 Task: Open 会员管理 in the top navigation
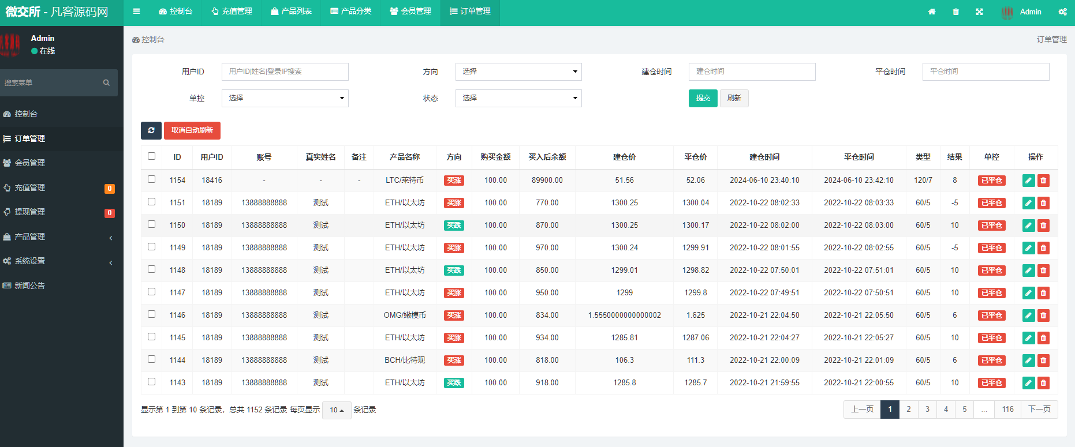coord(410,12)
